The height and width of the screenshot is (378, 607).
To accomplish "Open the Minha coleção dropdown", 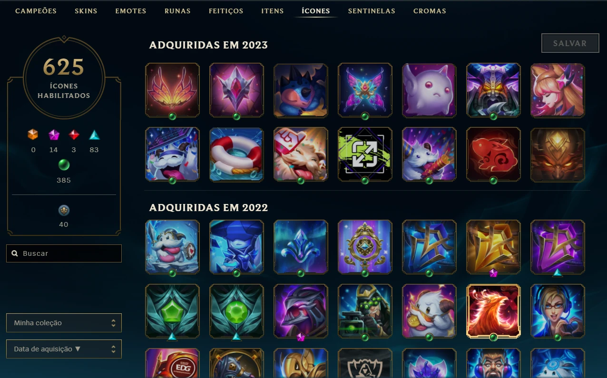I will (x=64, y=323).
